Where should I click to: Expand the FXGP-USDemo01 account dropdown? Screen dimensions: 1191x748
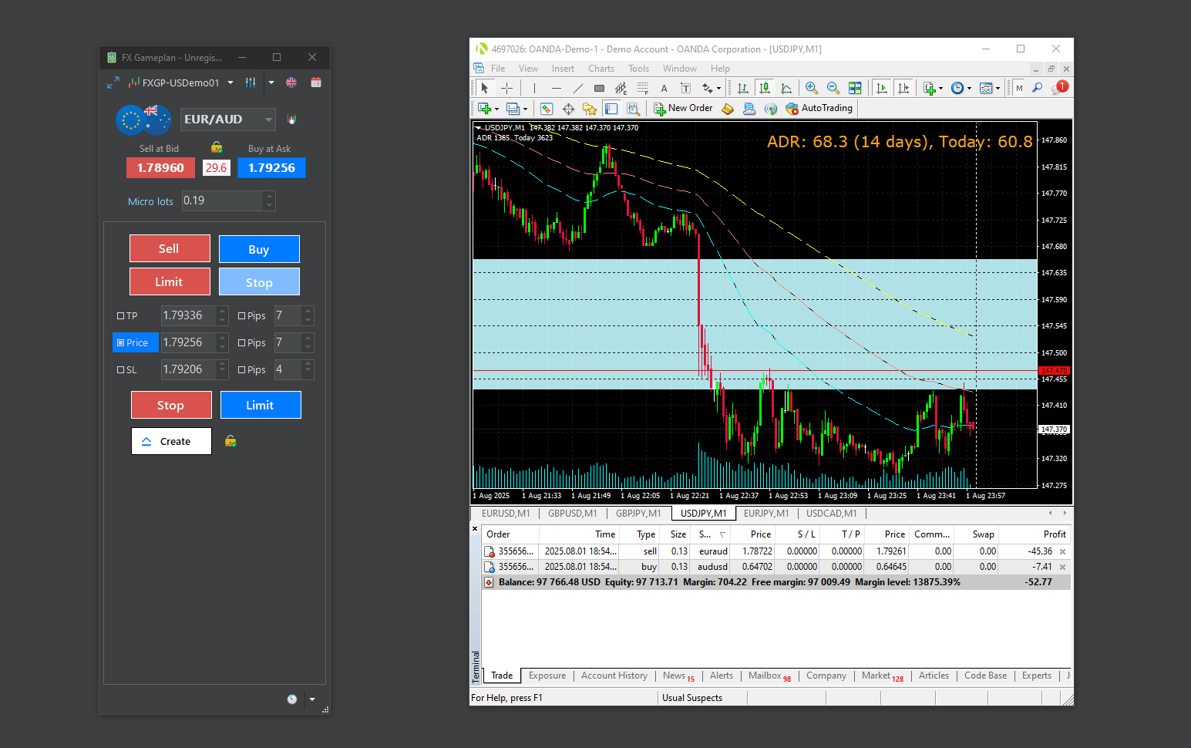[230, 83]
